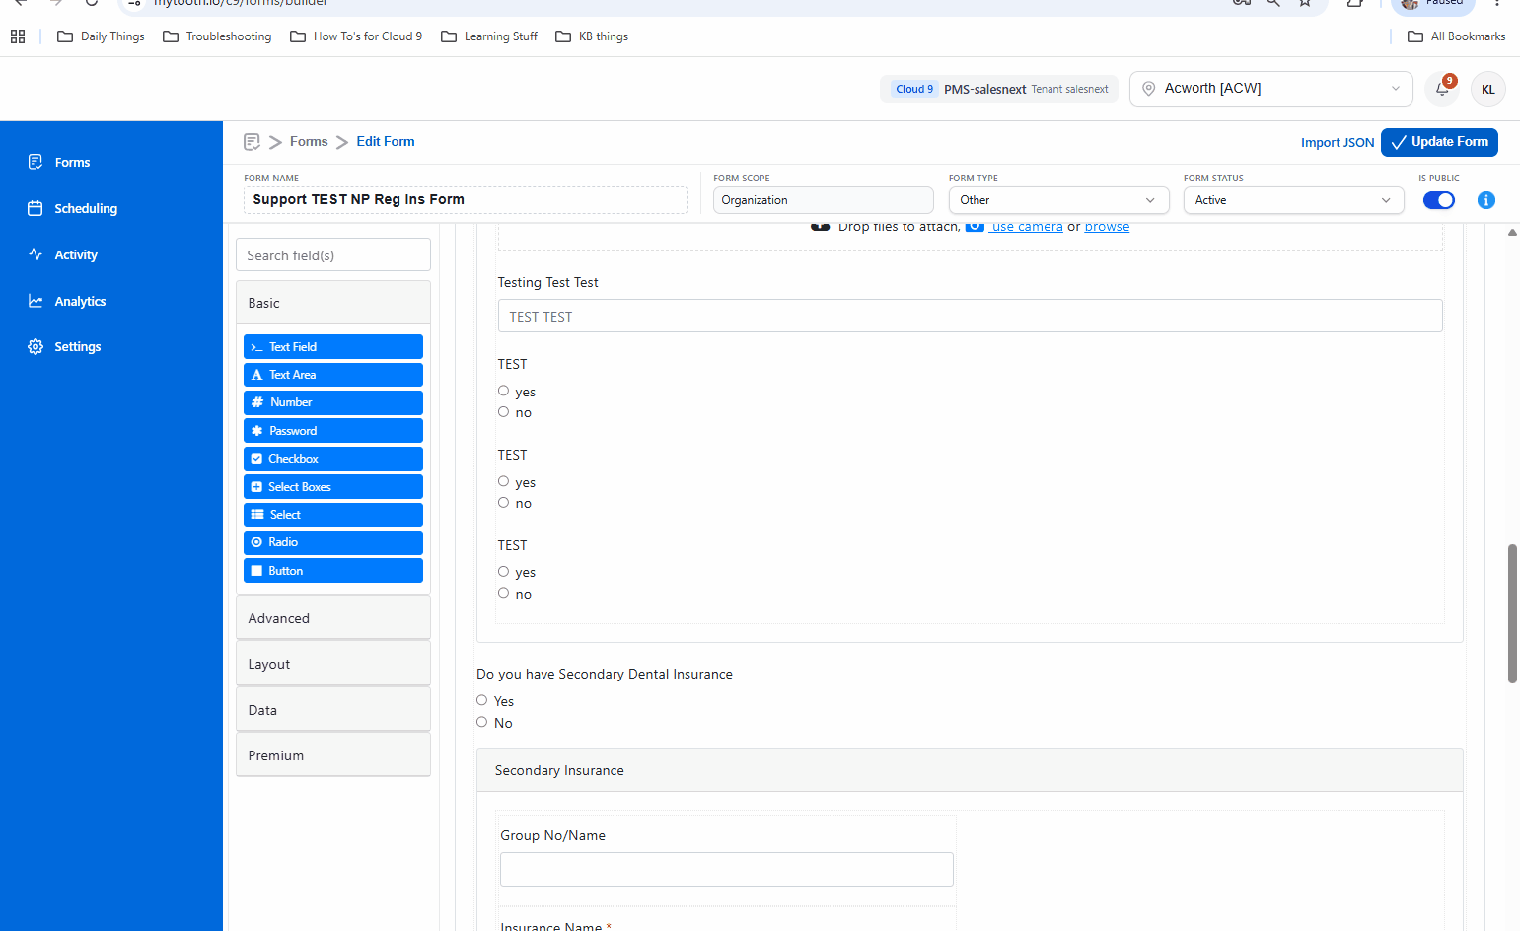The height and width of the screenshot is (931, 1520).
Task: Open the How To's for Cloud 9 folder
Action: (356, 36)
